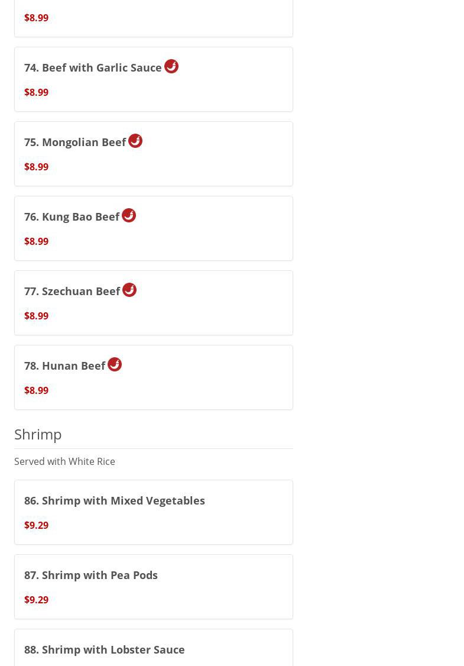Choose 76. Kung Bao Beef dish

coord(72,217)
